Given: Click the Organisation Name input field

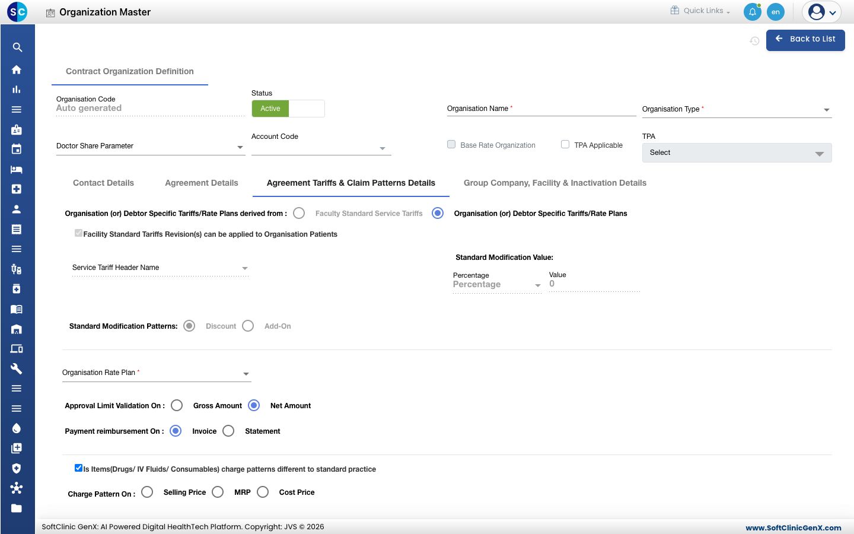Looking at the screenshot, I should point(541,109).
